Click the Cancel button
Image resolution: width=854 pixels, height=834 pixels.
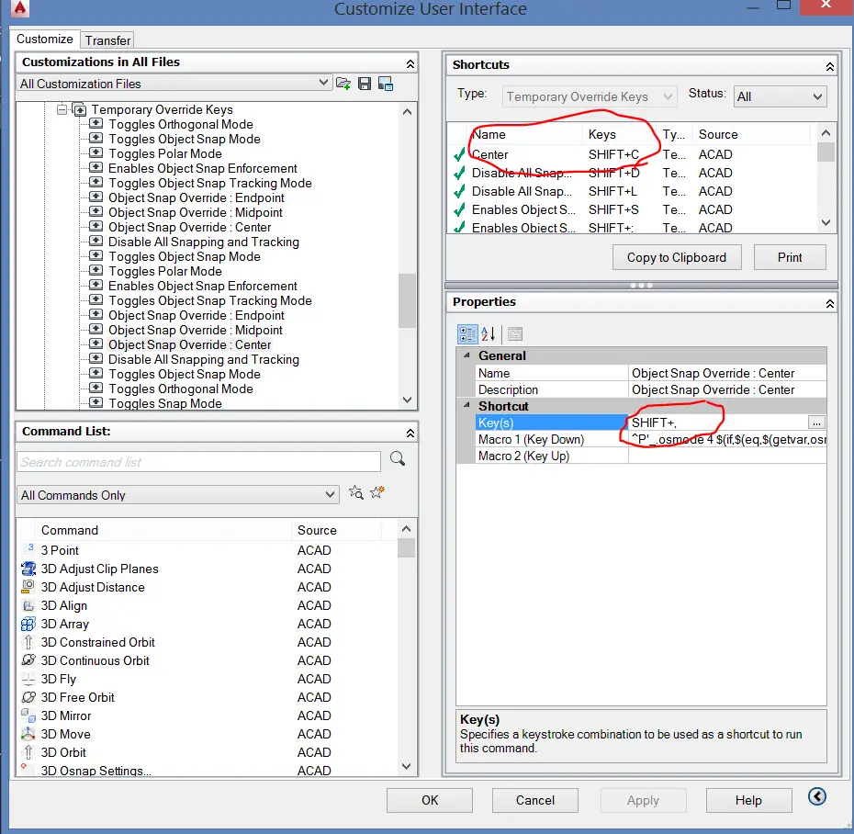pyautogui.click(x=535, y=800)
